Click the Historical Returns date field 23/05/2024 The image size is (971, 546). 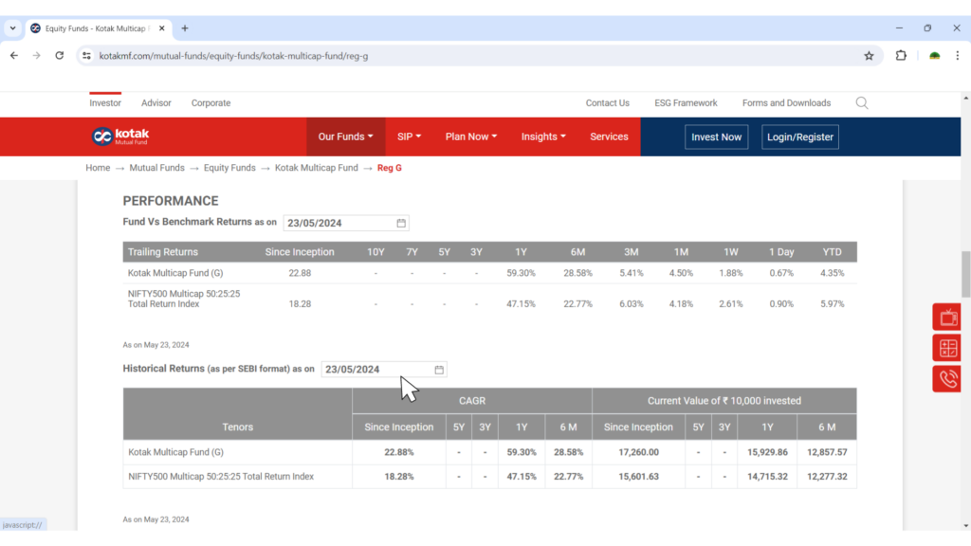[x=384, y=370]
